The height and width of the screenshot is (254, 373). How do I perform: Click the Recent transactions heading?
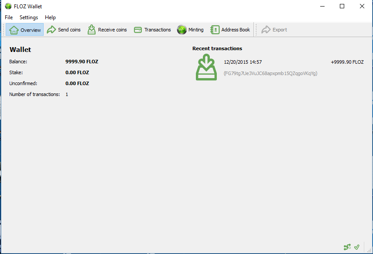point(217,48)
